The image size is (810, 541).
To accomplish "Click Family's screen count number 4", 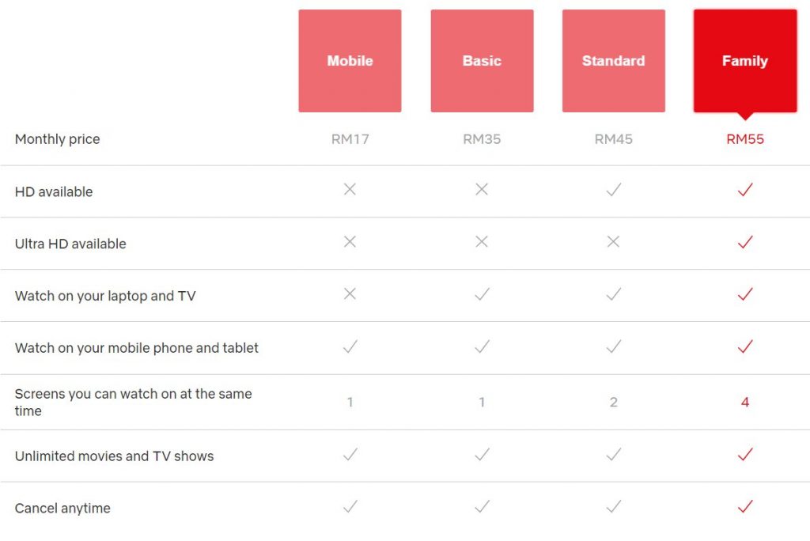I will coord(745,402).
